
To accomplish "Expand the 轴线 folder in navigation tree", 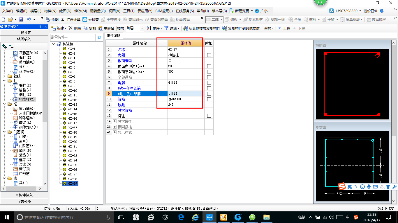I will (4, 76).
